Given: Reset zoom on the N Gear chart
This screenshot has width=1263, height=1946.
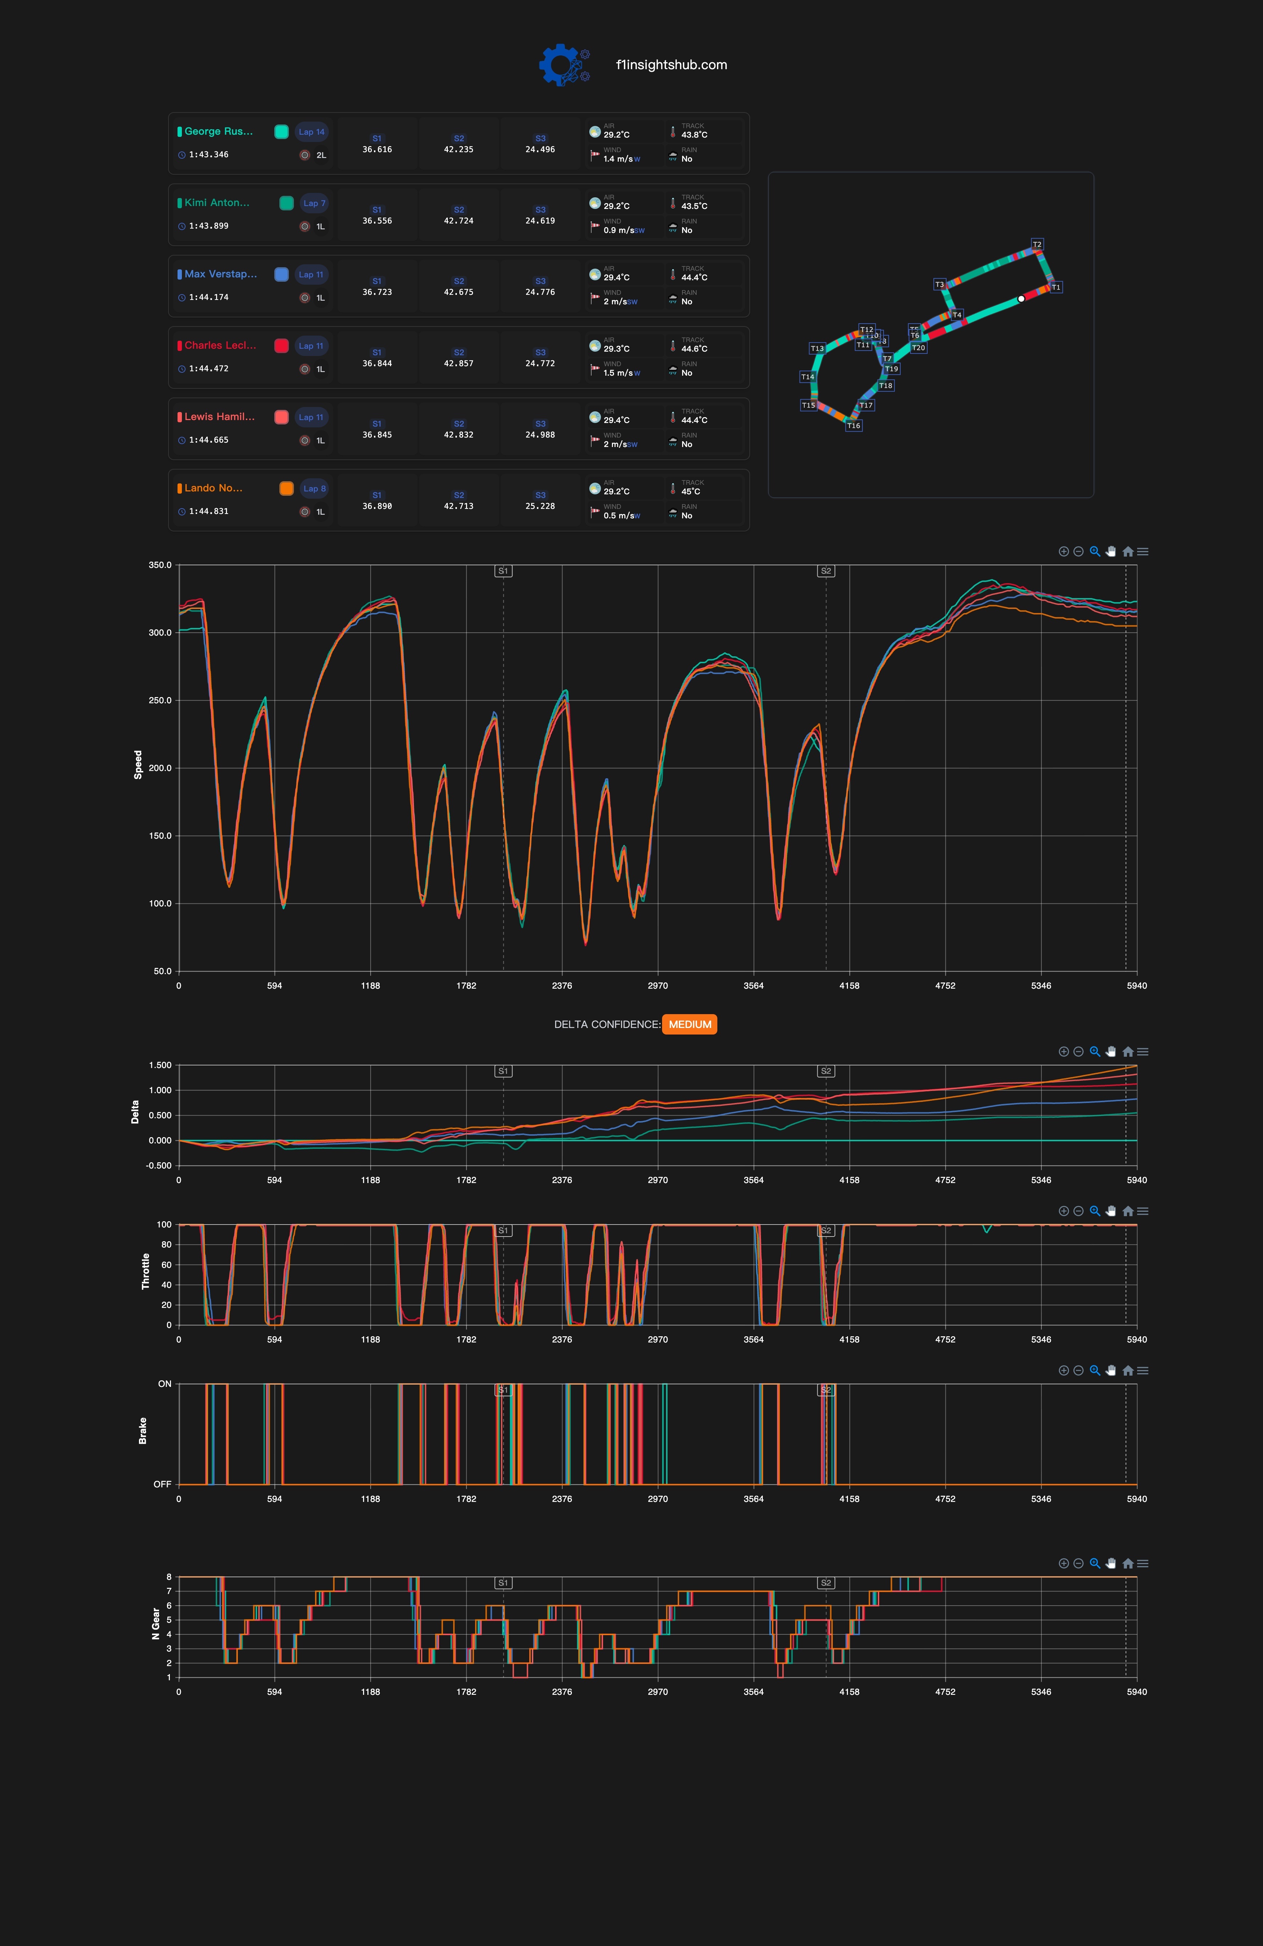Looking at the screenshot, I should click(1128, 1563).
